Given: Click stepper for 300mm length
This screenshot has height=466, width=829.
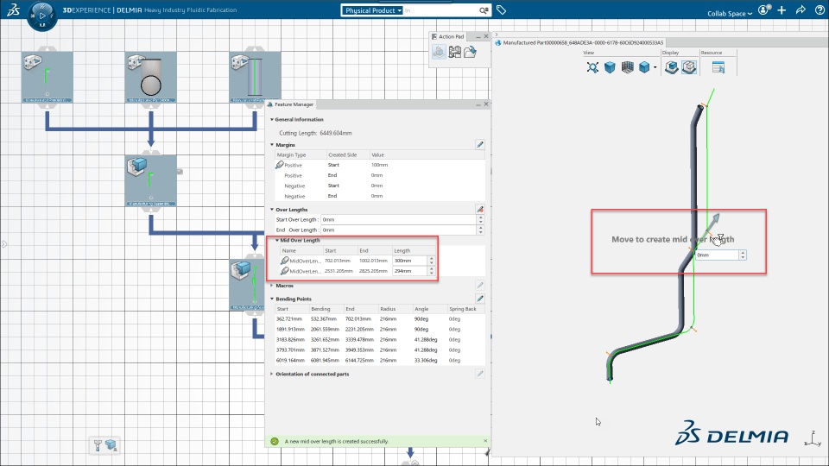Looking at the screenshot, I should pos(432,261).
